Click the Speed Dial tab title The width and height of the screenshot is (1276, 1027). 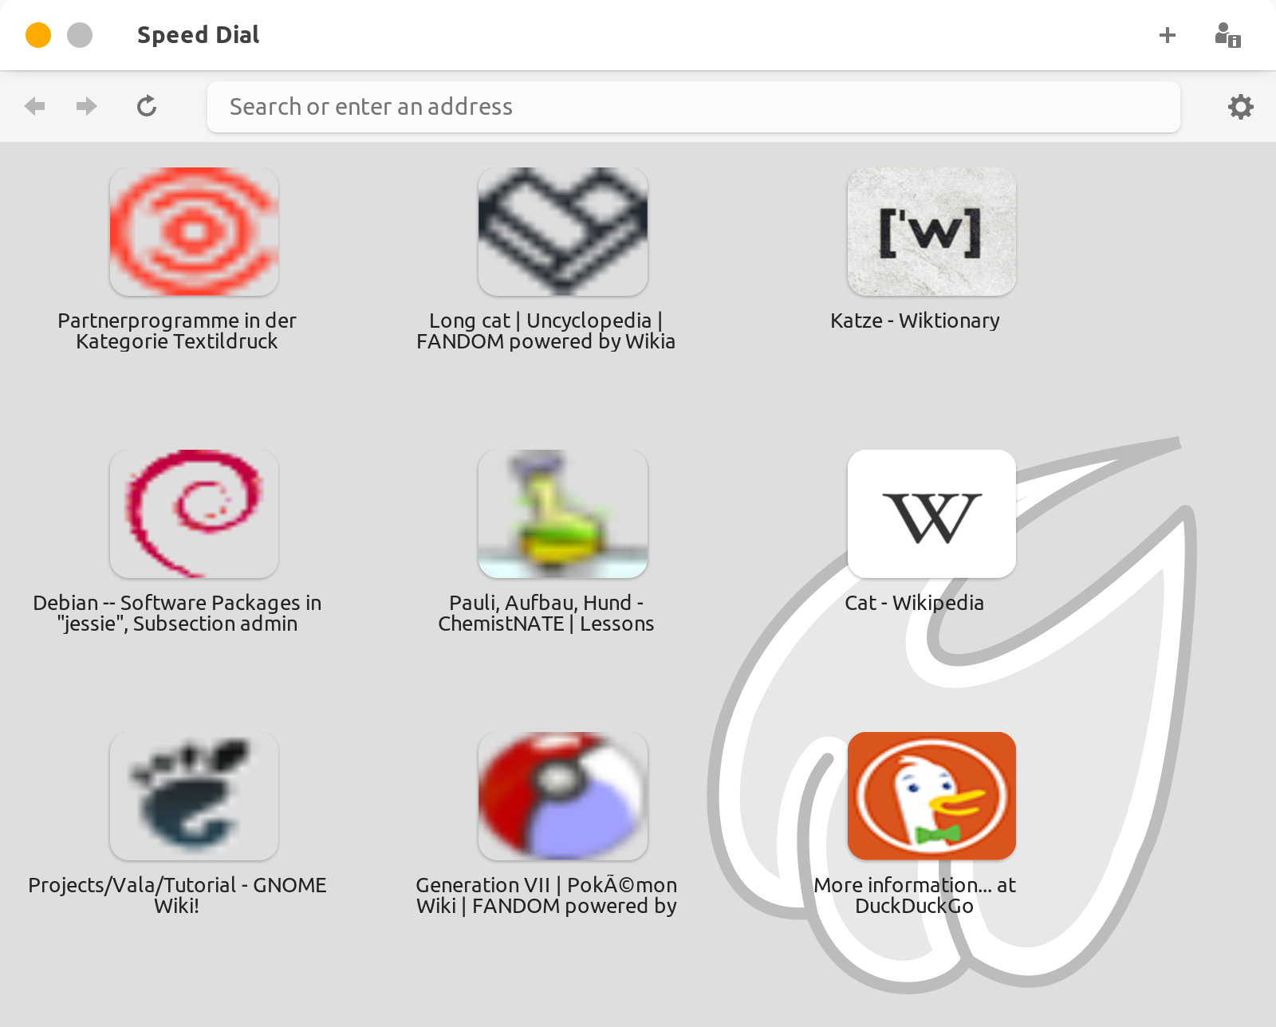tap(198, 35)
